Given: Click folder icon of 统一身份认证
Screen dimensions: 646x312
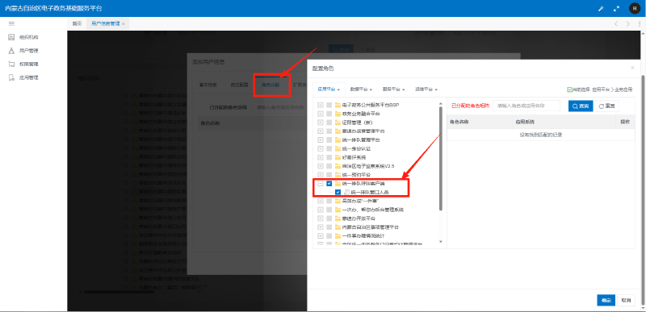Looking at the screenshot, I should tap(338, 149).
